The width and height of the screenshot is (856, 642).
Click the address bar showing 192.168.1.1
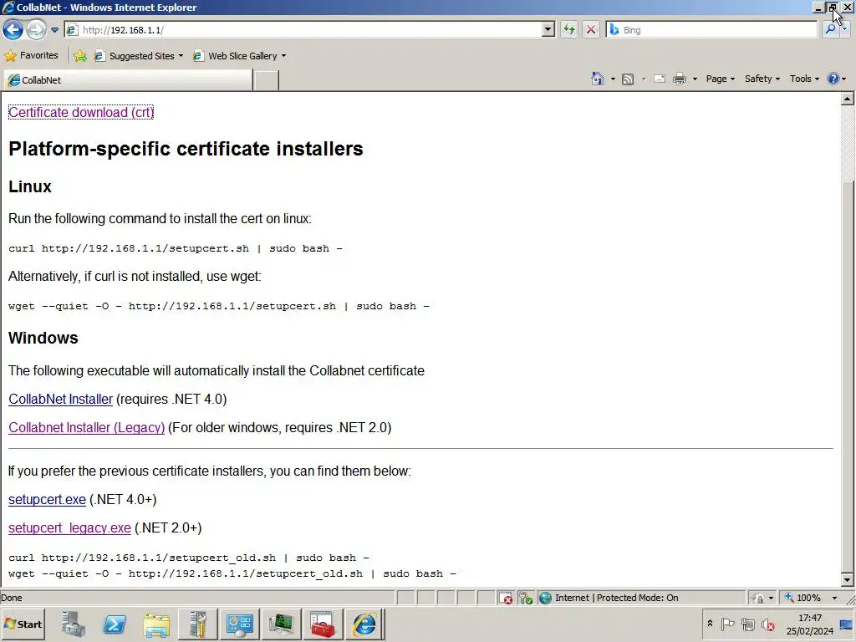pos(310,30)
